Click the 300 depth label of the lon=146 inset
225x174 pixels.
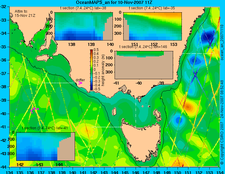coord(109,72)
